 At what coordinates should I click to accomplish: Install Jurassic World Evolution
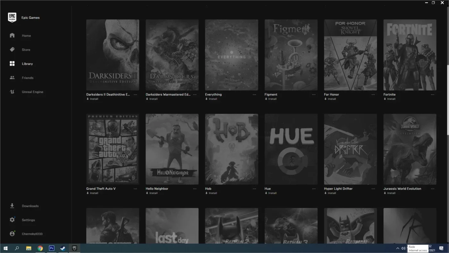(389, 193)
